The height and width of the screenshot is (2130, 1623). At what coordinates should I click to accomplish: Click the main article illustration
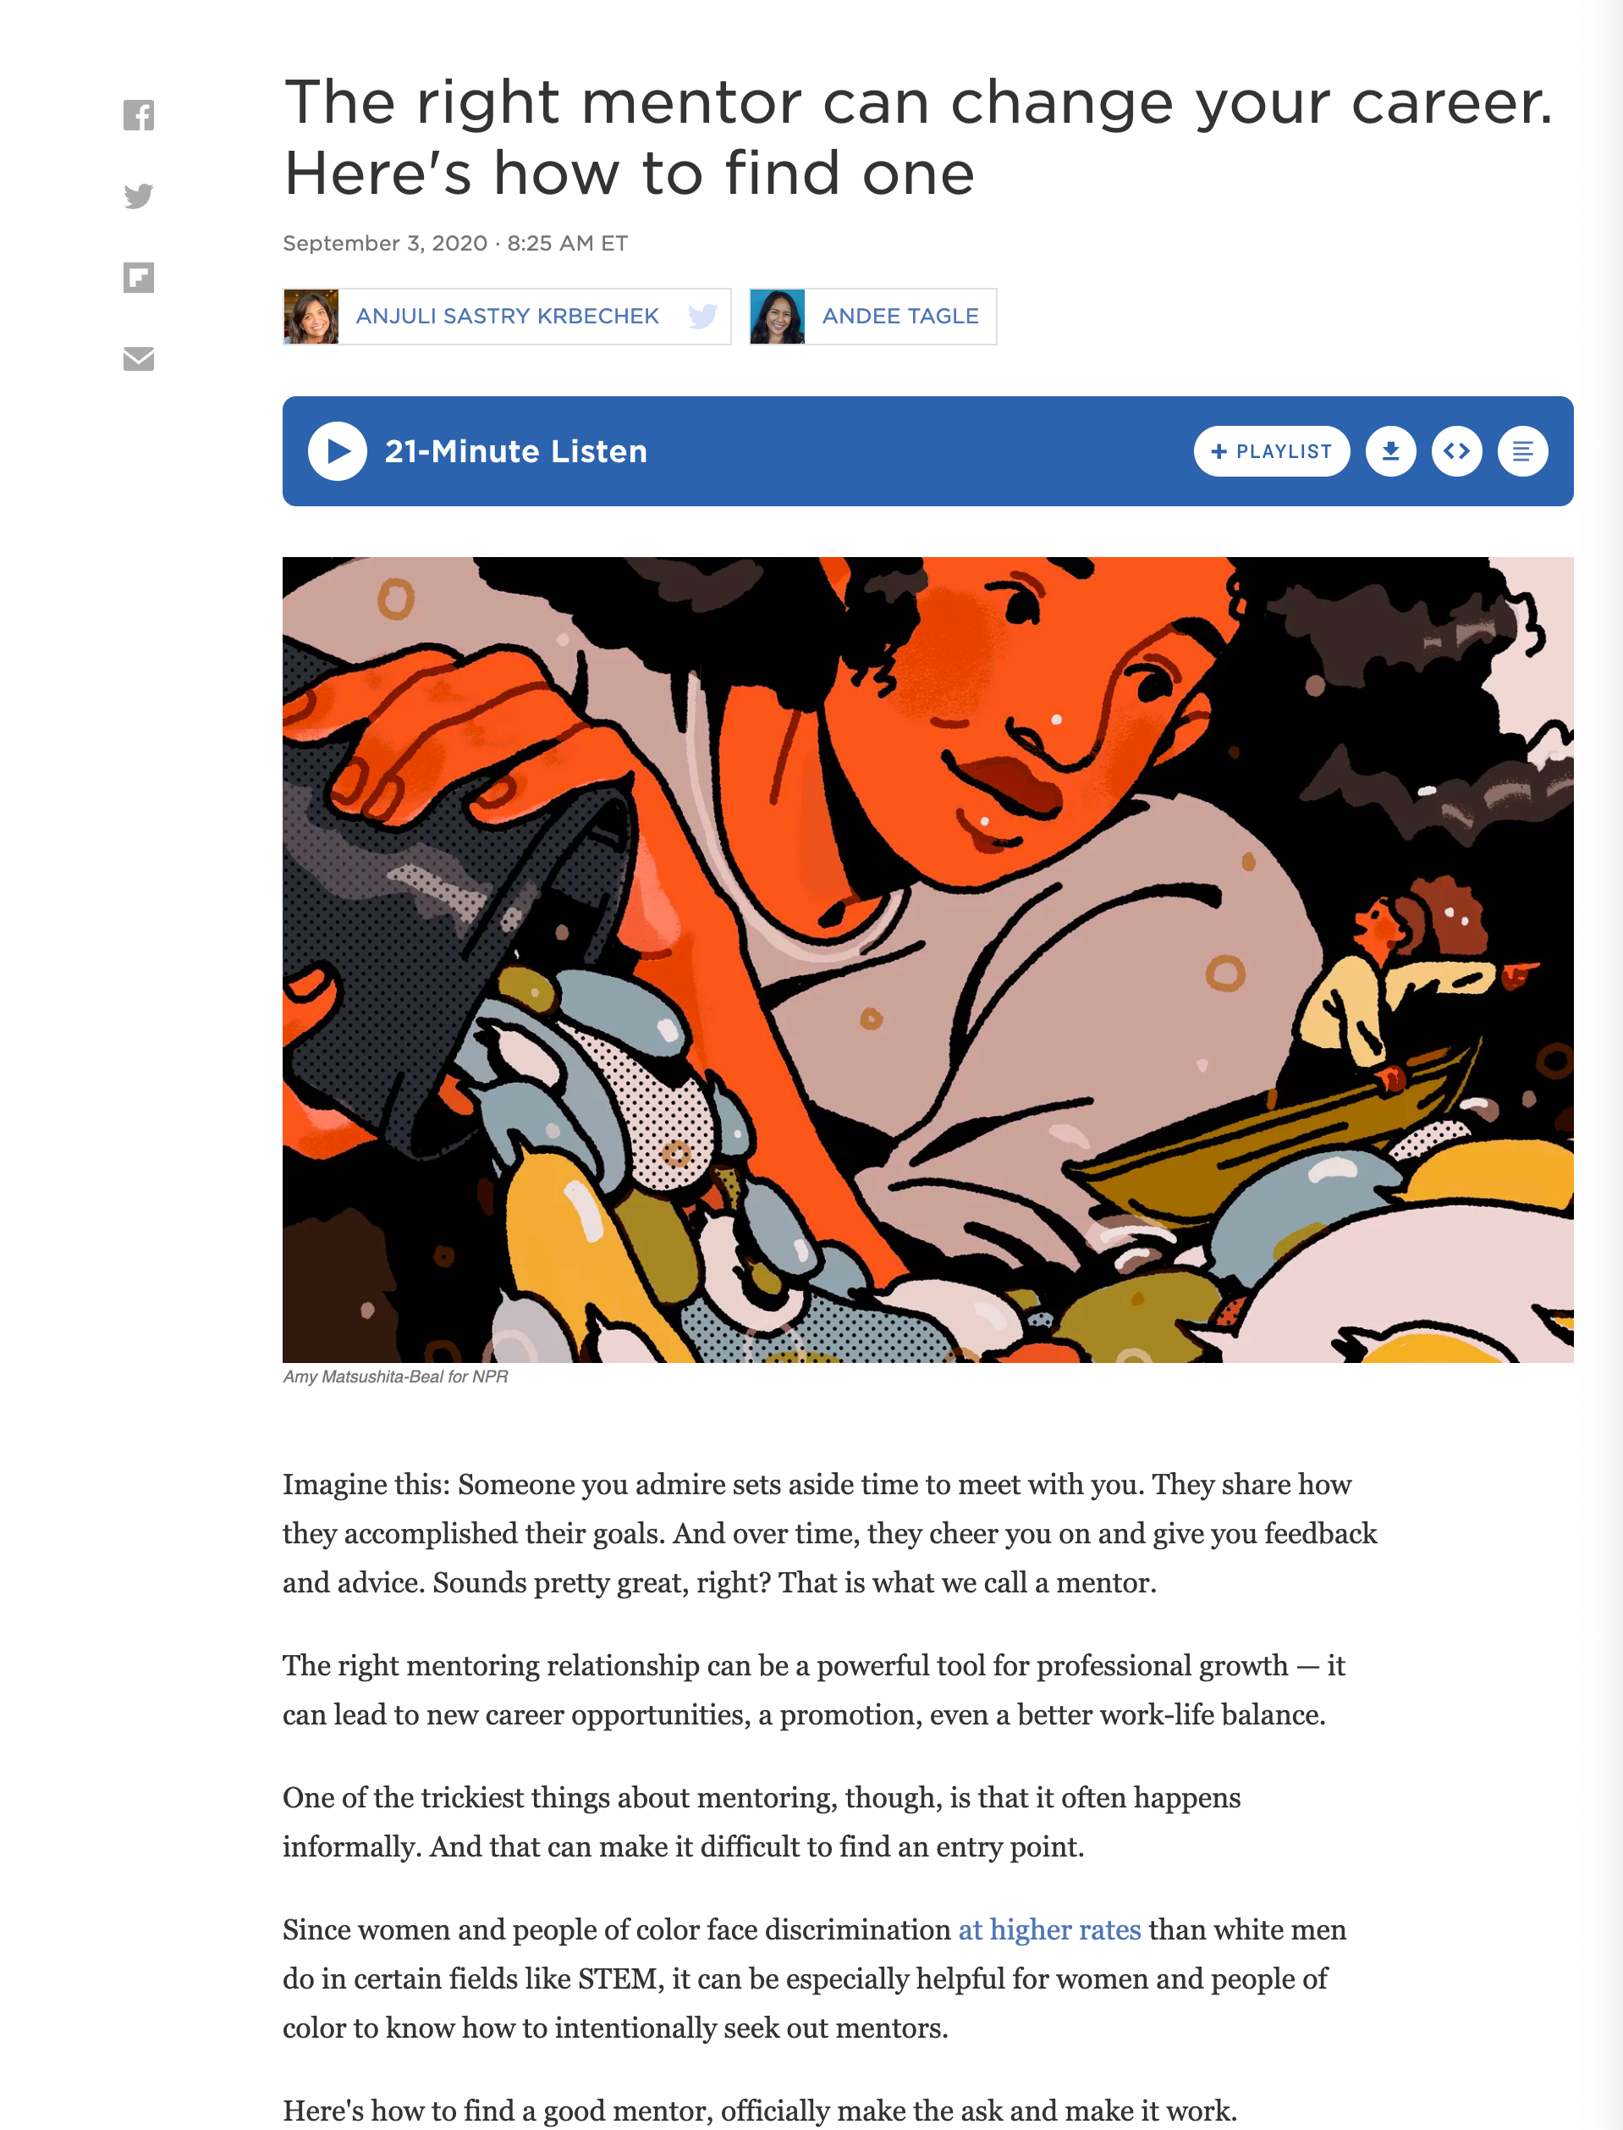tap(927, 960)
